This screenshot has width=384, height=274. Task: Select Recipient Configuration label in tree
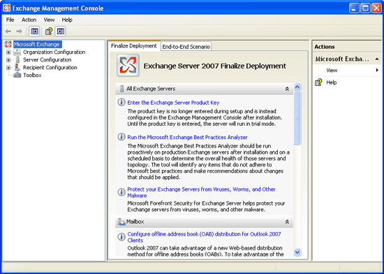point(50,67)
